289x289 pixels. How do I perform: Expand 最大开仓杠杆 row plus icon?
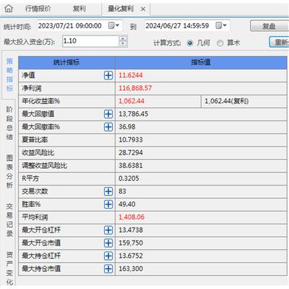tap(108, 230)
